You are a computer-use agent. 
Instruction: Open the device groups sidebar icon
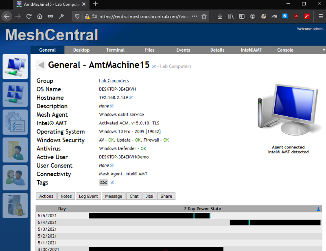[15, 94]
